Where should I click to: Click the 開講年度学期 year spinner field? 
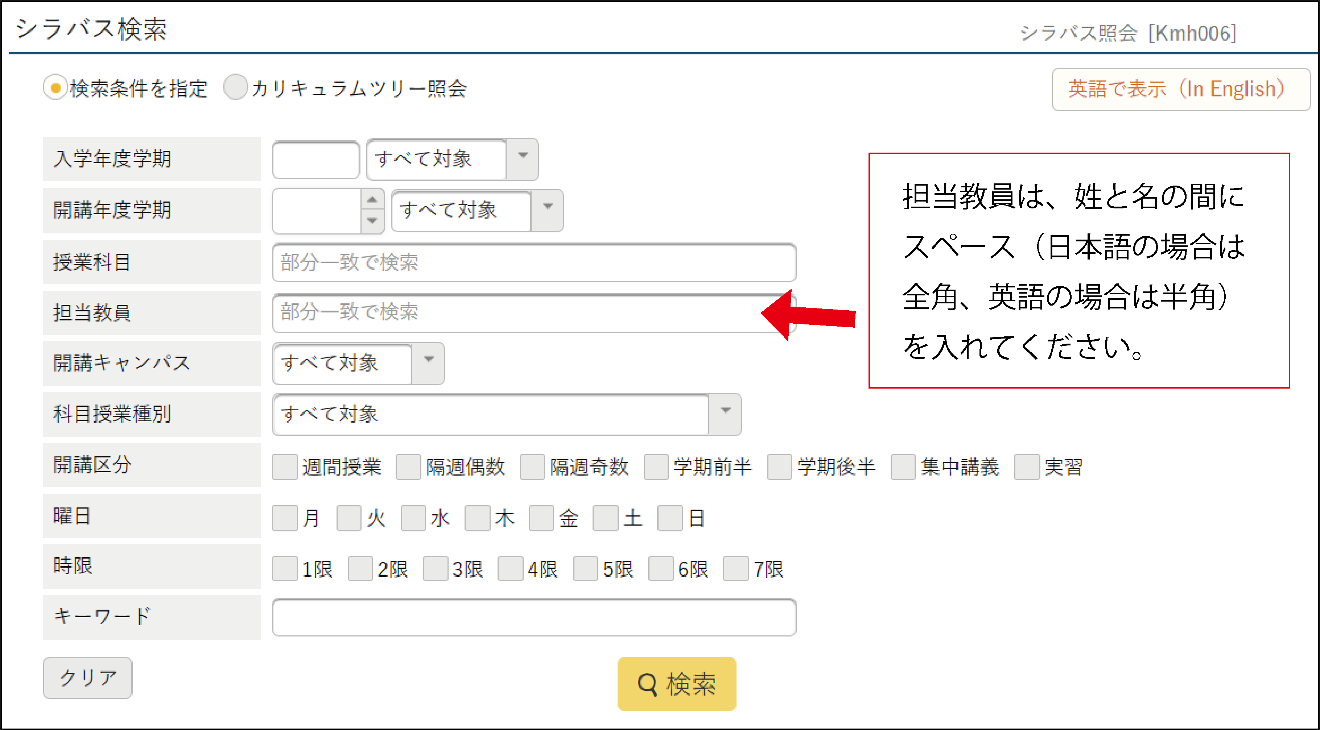(317, 211)
